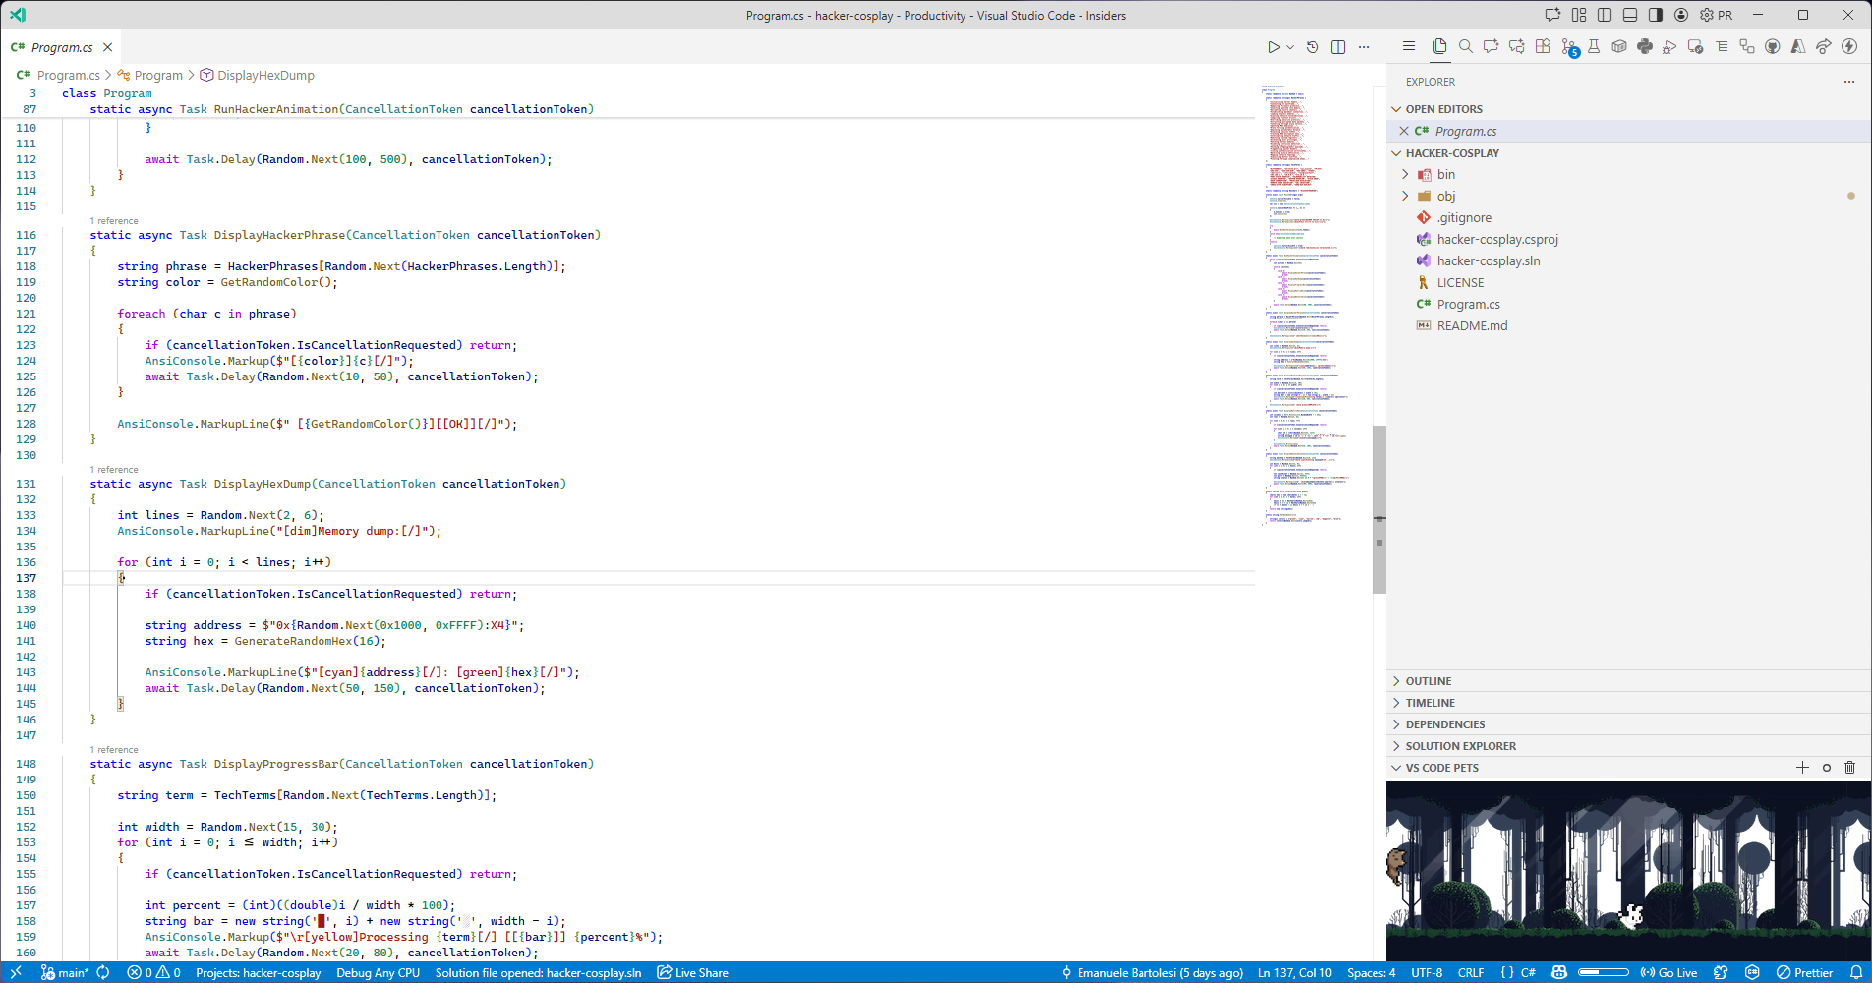Image resolution: width=1872 pixels, height=983 pixels.
Task: Toggle the secondary side bar
Action: tap(1656, 15)
